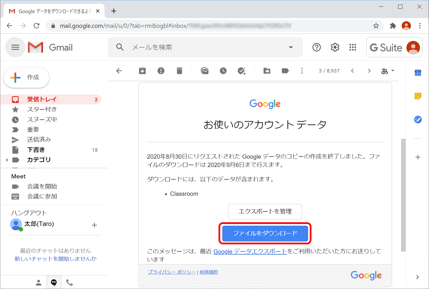This screenshot has width=429, height=289.
Task: Start a meeting via 会議を開始
Action: click(x=42, y=186)
